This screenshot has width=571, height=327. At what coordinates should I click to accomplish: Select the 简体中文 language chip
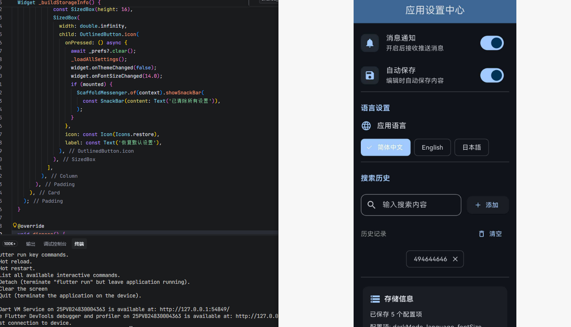pos(385,147)
